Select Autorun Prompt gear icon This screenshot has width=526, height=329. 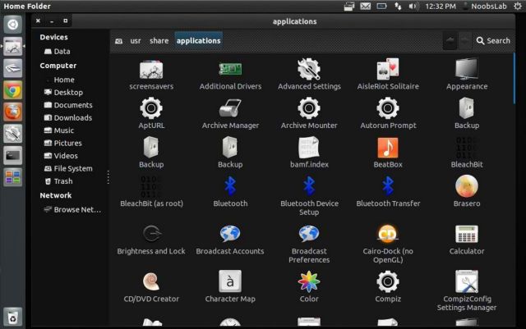pos(388,107)
